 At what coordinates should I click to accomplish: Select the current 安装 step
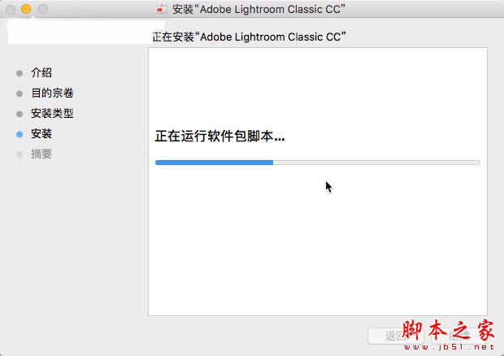[x=41, y=133]
